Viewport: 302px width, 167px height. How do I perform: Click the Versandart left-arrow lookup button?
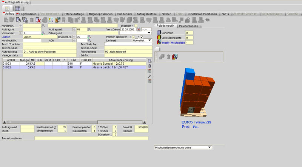click(21, 33)
